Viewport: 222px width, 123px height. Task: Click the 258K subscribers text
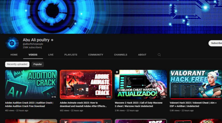[x=32, y=47]
